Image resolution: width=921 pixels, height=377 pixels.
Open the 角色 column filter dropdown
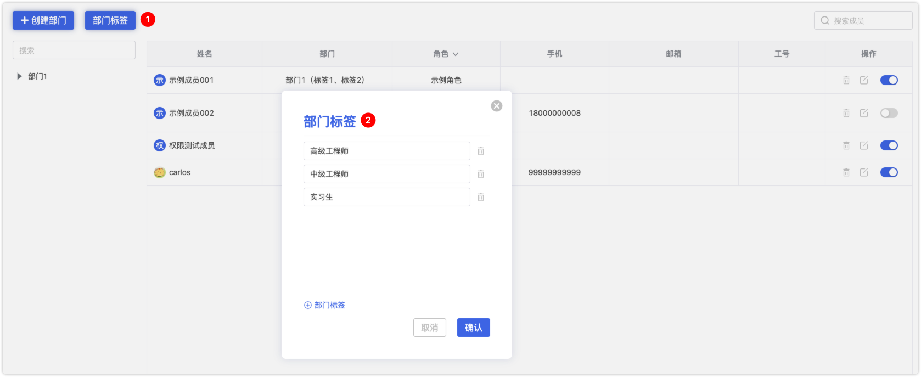click(456, 54)
